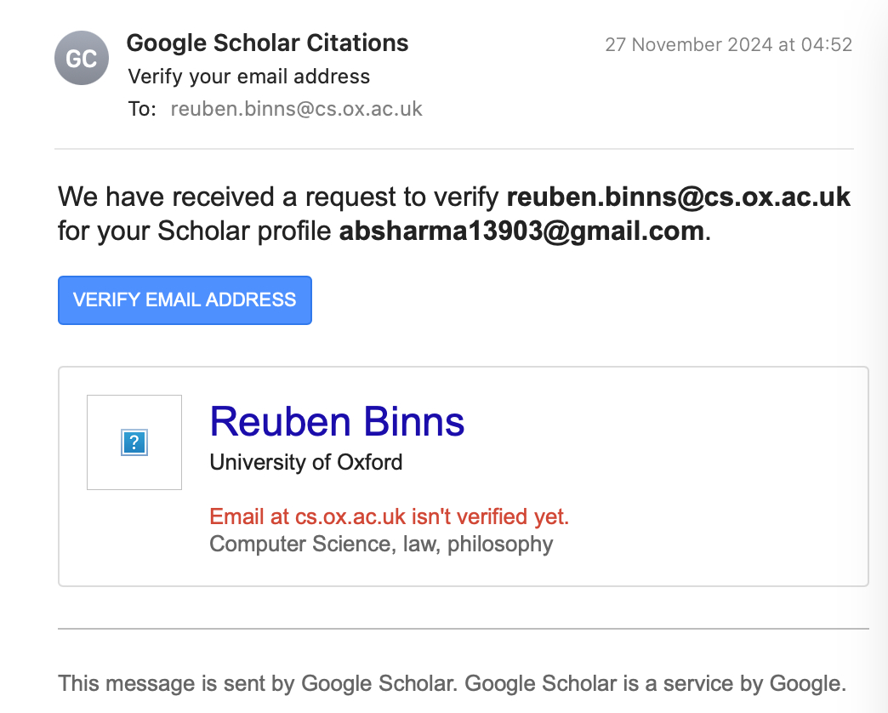This screenshot has width=888, height=713.
Task: Click footer sentence Google Scholar is a service by Google
Action: [656, 682]
